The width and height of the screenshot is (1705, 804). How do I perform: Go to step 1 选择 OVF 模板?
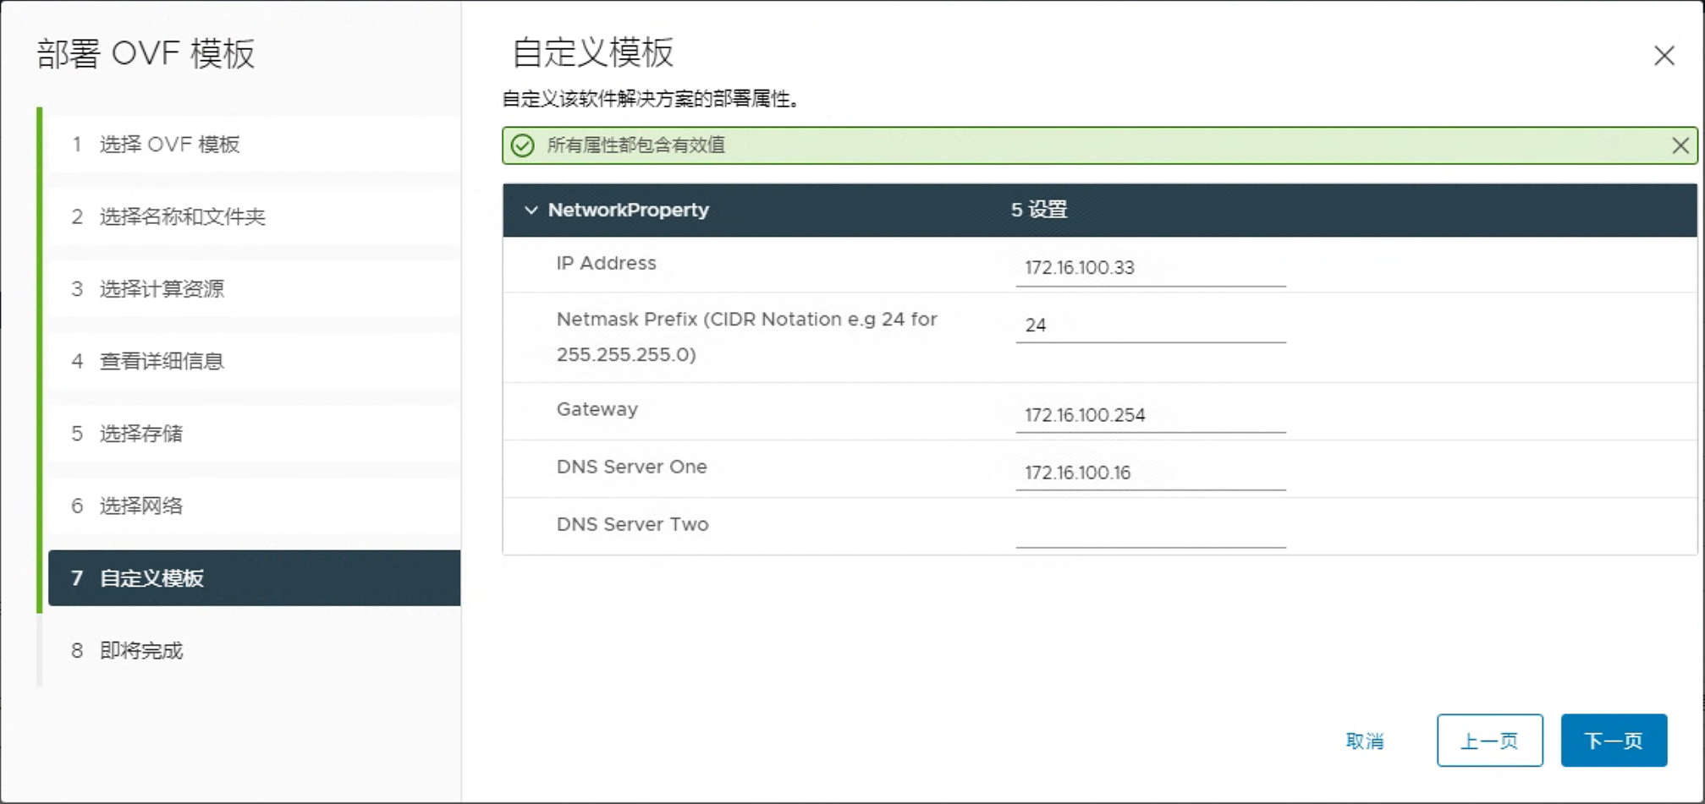[x=169, y=145]
